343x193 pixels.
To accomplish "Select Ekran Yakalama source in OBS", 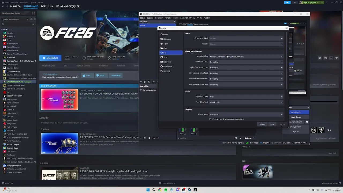I will click(x=148, y=90).
